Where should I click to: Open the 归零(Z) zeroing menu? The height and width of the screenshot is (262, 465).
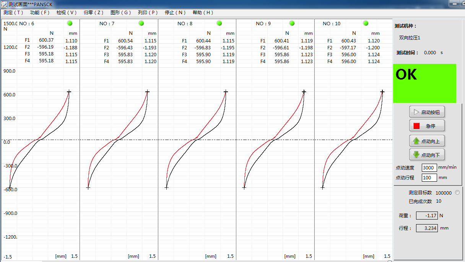pos(93,13)
